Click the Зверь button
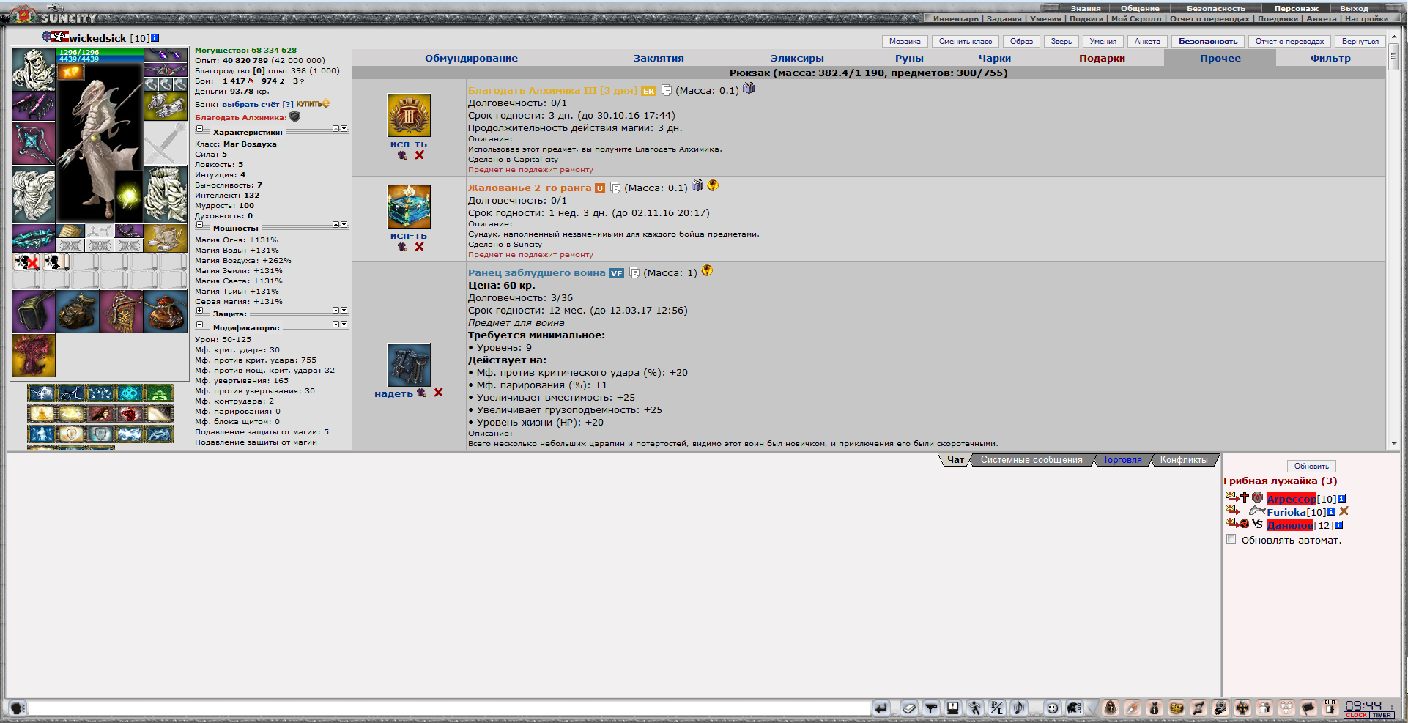Screen dimensions: 1408x723 pos(1061,42)
